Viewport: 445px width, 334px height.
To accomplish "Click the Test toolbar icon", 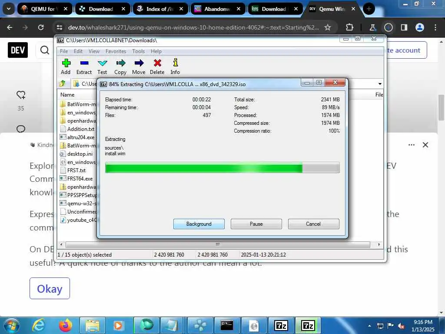I will coord(102,67).
